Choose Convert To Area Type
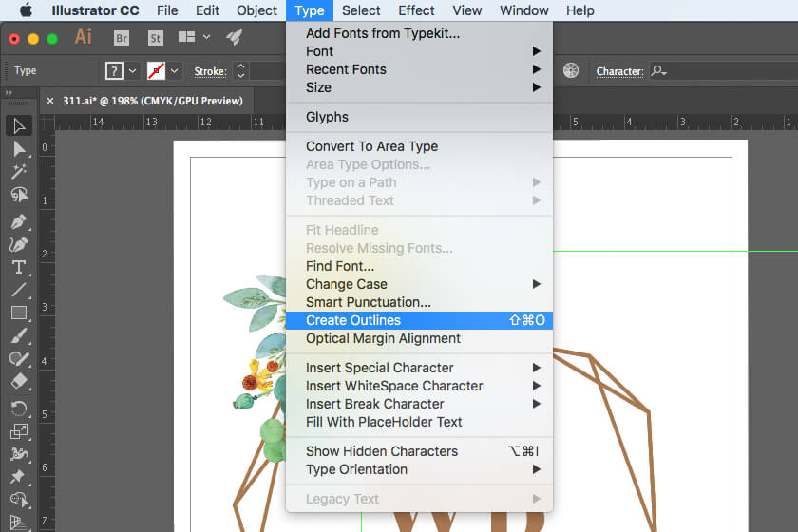Viewport: 798px width, 532px height. pos(419,146)
